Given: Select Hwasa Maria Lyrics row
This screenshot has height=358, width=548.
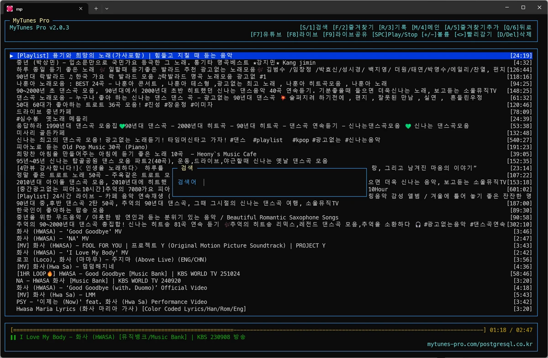Looking at the screenshot, I should click(271, 309).
